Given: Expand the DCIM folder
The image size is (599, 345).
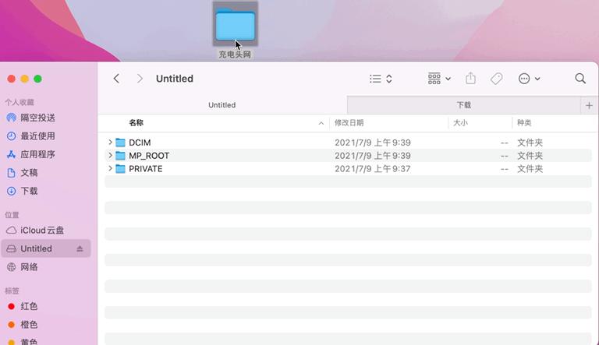Looking at the screenshot, I should [110, 143].
